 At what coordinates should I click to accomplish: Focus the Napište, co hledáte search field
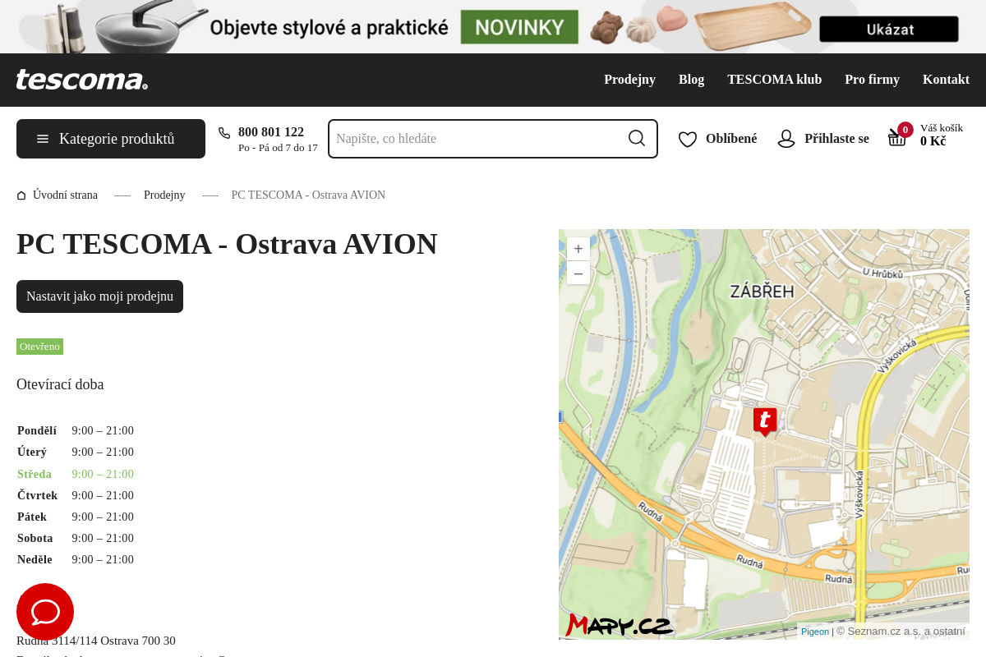pos(477,139)
